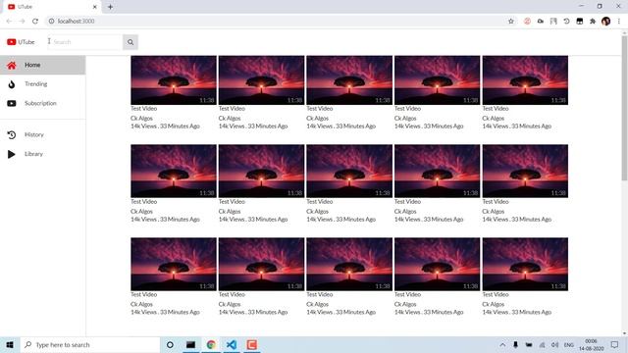Click the circular arrow extension icon
The width and height of the screenshot is (628, 353).
[566, 22]
